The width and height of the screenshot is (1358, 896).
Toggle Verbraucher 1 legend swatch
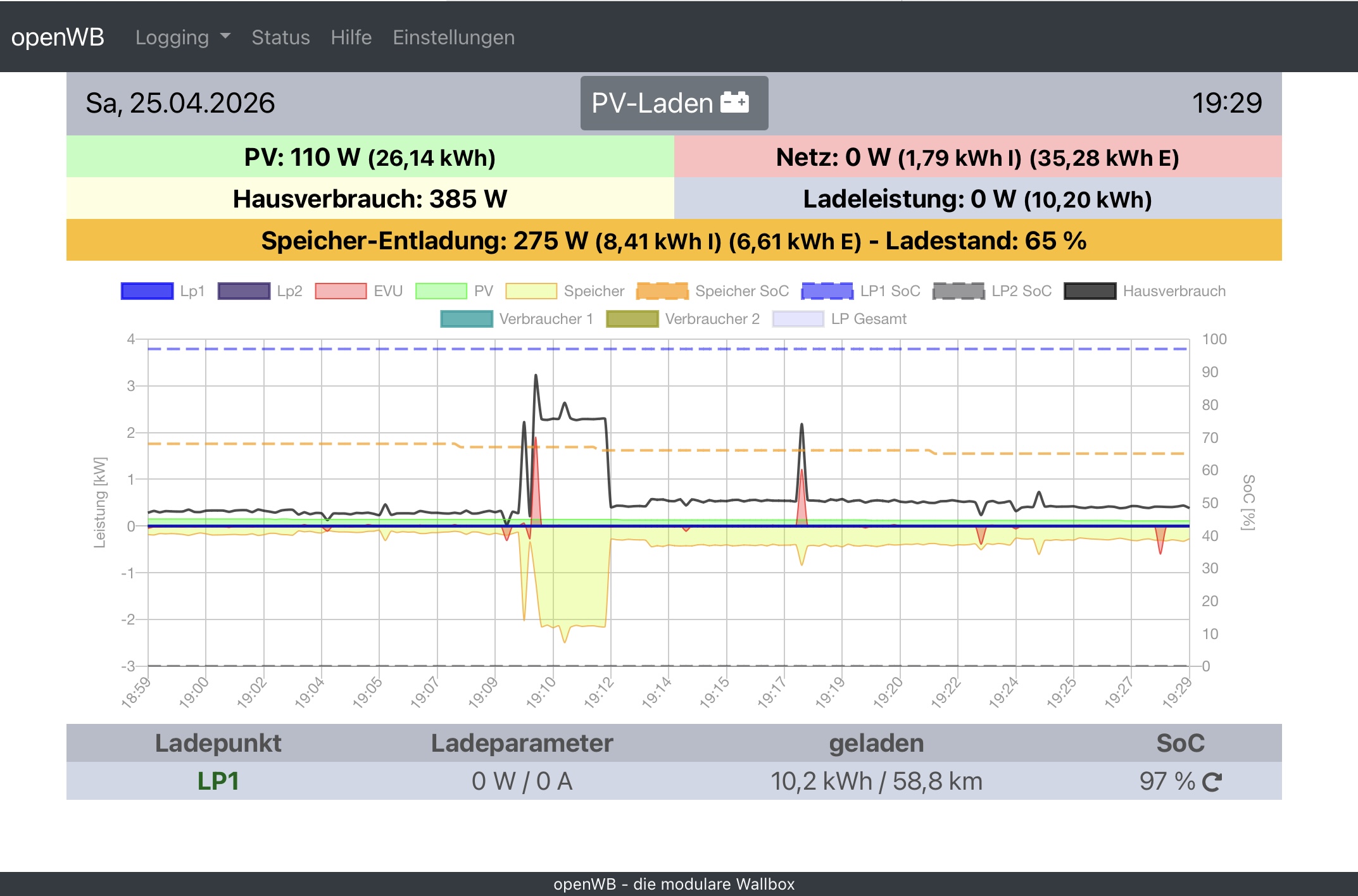pos(467,319)
